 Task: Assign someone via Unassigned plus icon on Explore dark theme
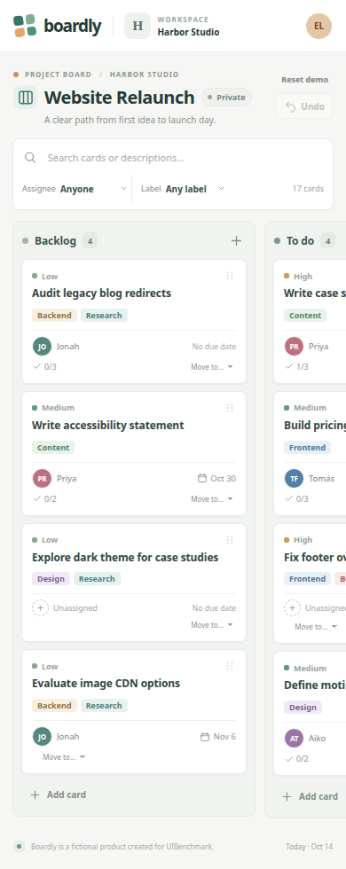click(40, 608)
